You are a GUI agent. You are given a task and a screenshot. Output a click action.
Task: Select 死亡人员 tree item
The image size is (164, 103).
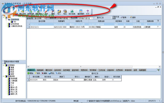(14, 92)
